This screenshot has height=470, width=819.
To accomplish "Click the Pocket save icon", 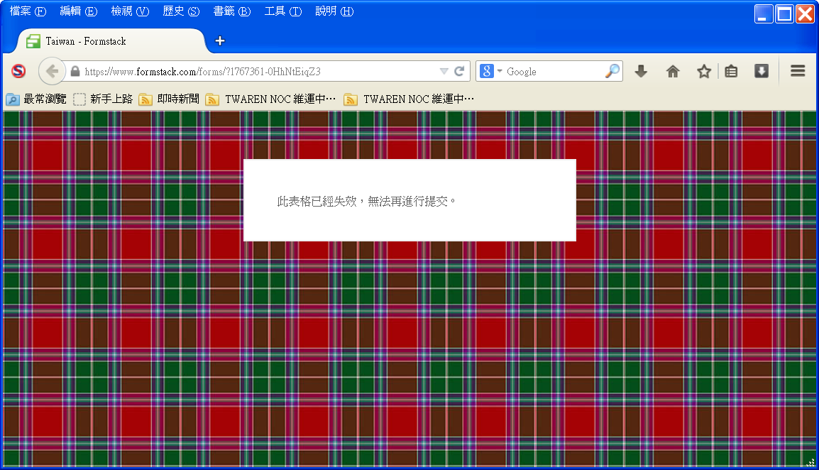I will [x=762, y=71].
